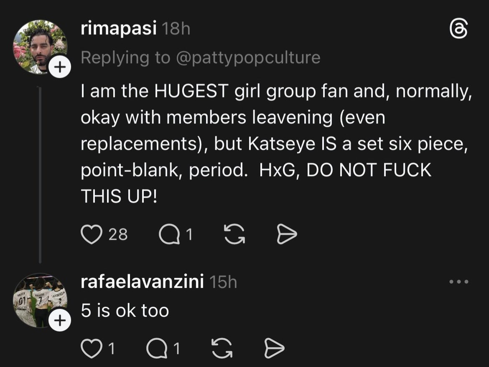Image resolution: width=489 pixels, height=367 pixels.
Task: Follow rafaelavanzini using plus badge
Action: point(60,321)
